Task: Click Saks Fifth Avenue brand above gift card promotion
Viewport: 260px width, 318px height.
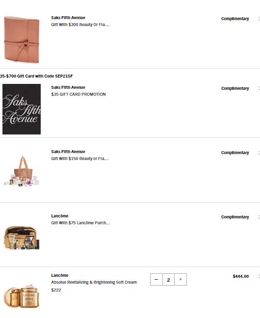Action: [x=68, y=87]
